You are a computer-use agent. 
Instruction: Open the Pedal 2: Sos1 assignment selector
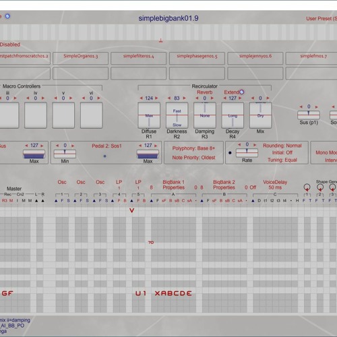[x=106, y=146]
